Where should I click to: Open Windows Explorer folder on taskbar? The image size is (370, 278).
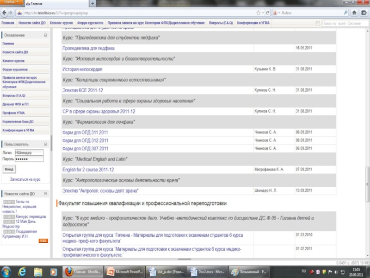(38, 272)
